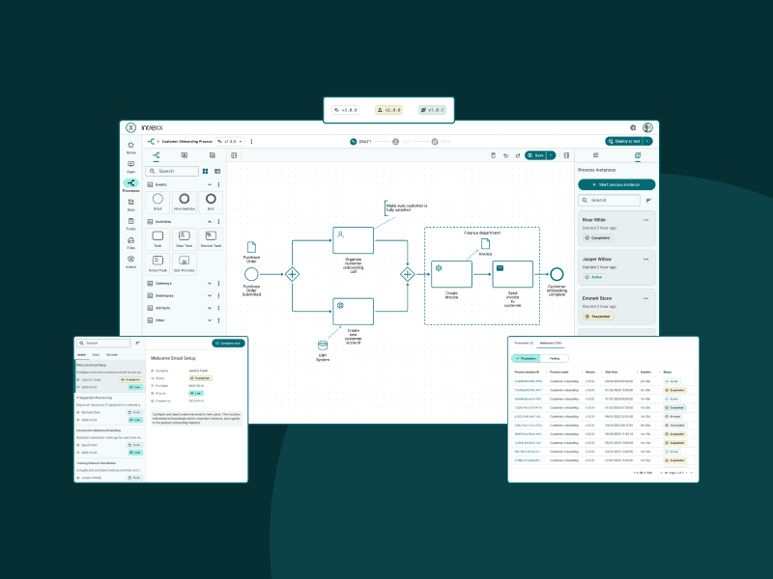The height and width of the screenshot is (579, 773).
Task: Open the process instances tab in the right panel
Action: pos(637,154)
